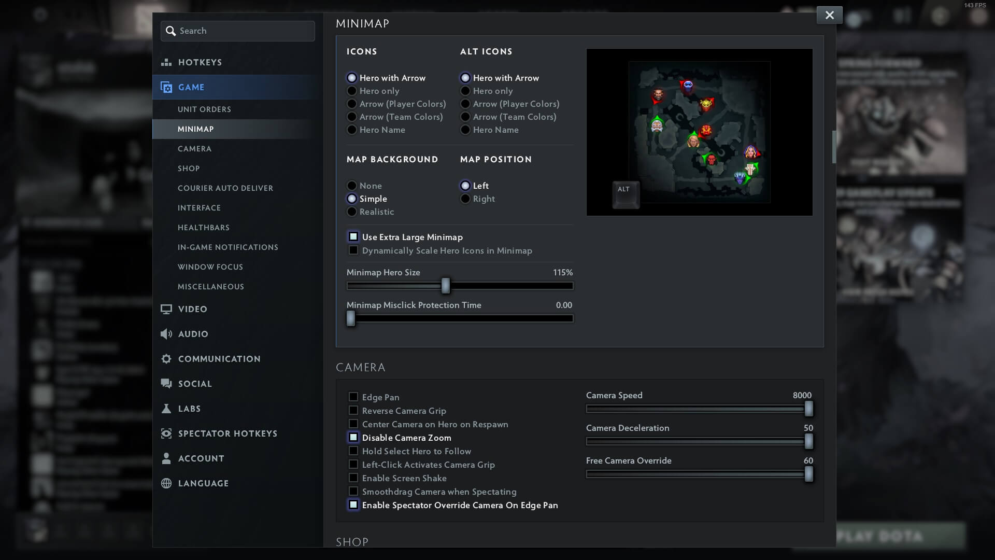Click the Communication gear icon in the sidebar

[x=166, y=359]
